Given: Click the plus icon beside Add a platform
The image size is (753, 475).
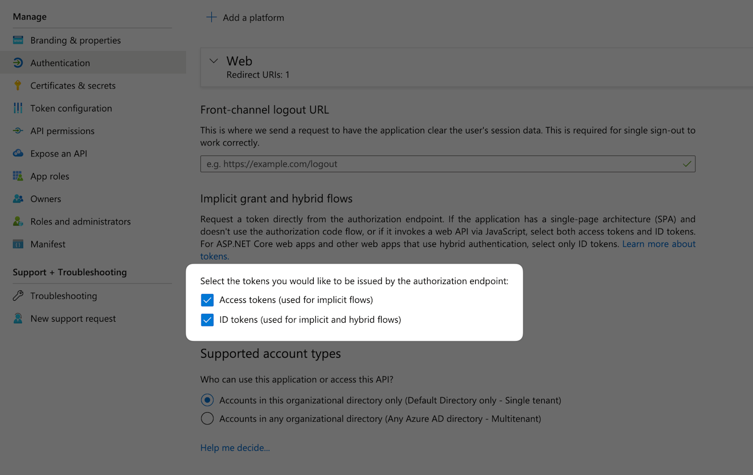Looking at the screenshot, I should click(x=211, y=17).
